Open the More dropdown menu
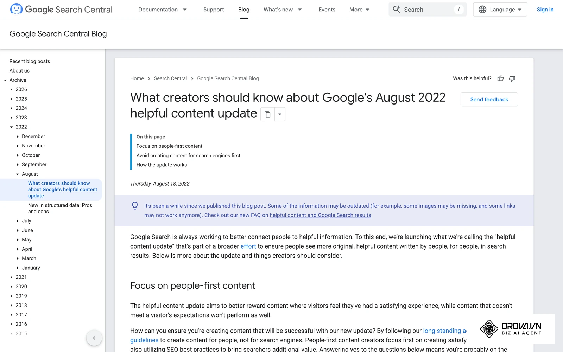This screenshot has width=563, height=352. tap(359, 10)
